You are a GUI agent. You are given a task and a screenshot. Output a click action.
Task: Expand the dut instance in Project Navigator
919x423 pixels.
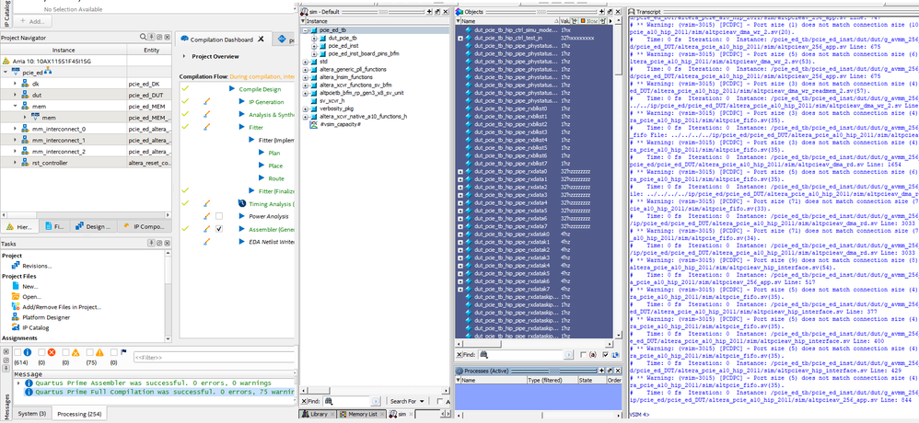click(x=14, y=95)
